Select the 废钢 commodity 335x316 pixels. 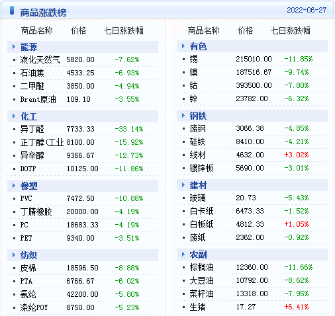tap(197, 128)
